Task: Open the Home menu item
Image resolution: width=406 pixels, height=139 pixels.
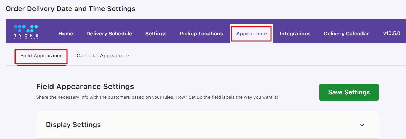Action: [66, 34]
